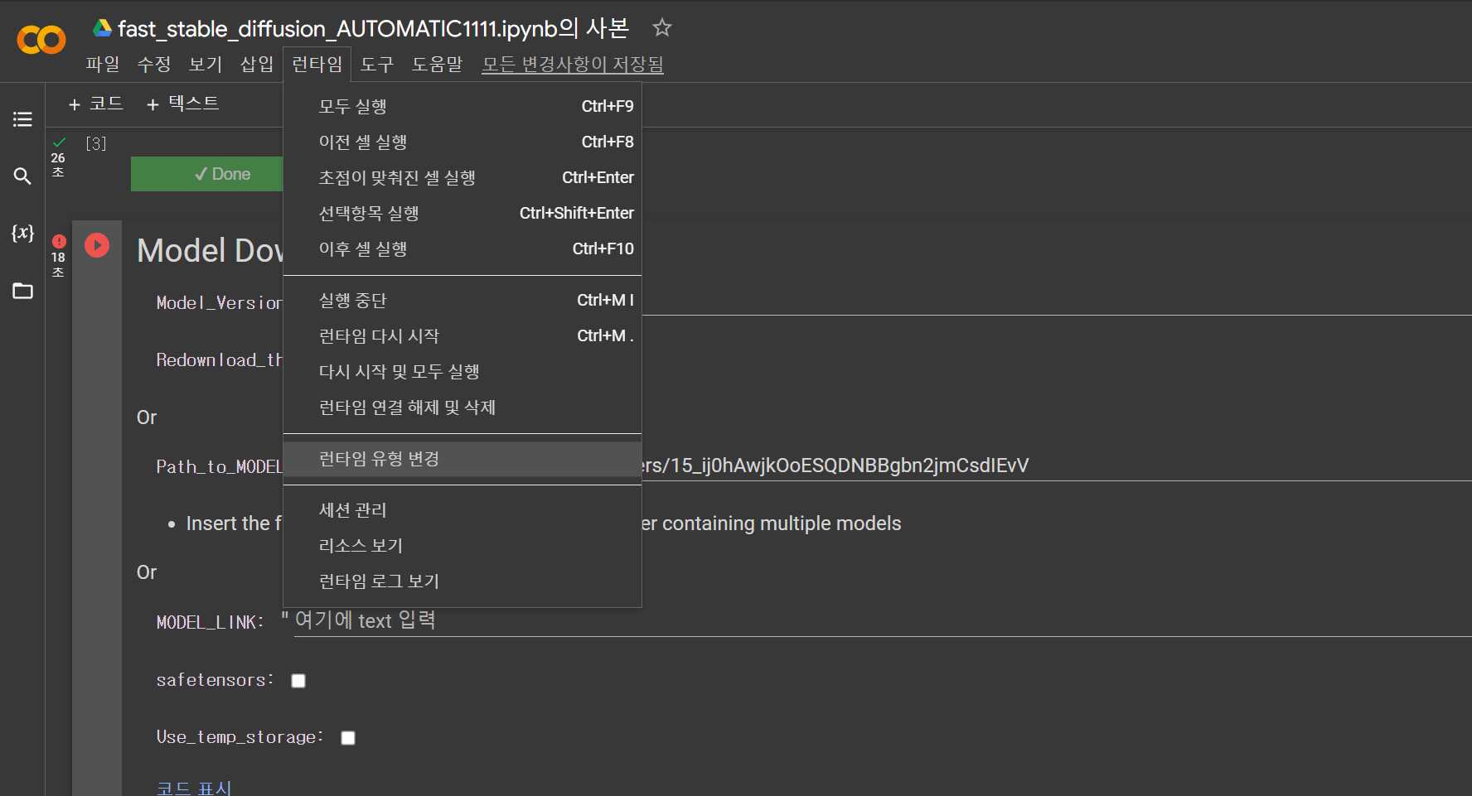The height and width of the screenshot is (796, 1472).
Task: Choose 런타임 연결 해제 및 삭제
Action: (462, 407)
